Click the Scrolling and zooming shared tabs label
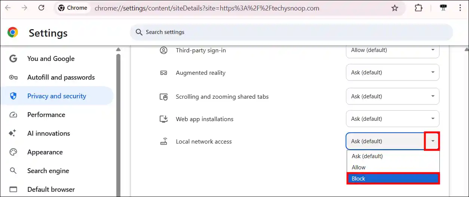The height and width of the screenshot is (197, 469). pos(222,96)
